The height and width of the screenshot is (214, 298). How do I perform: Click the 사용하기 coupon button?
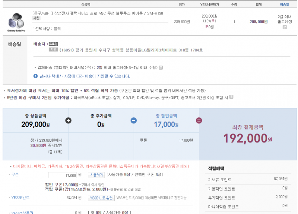coord(96,175)
